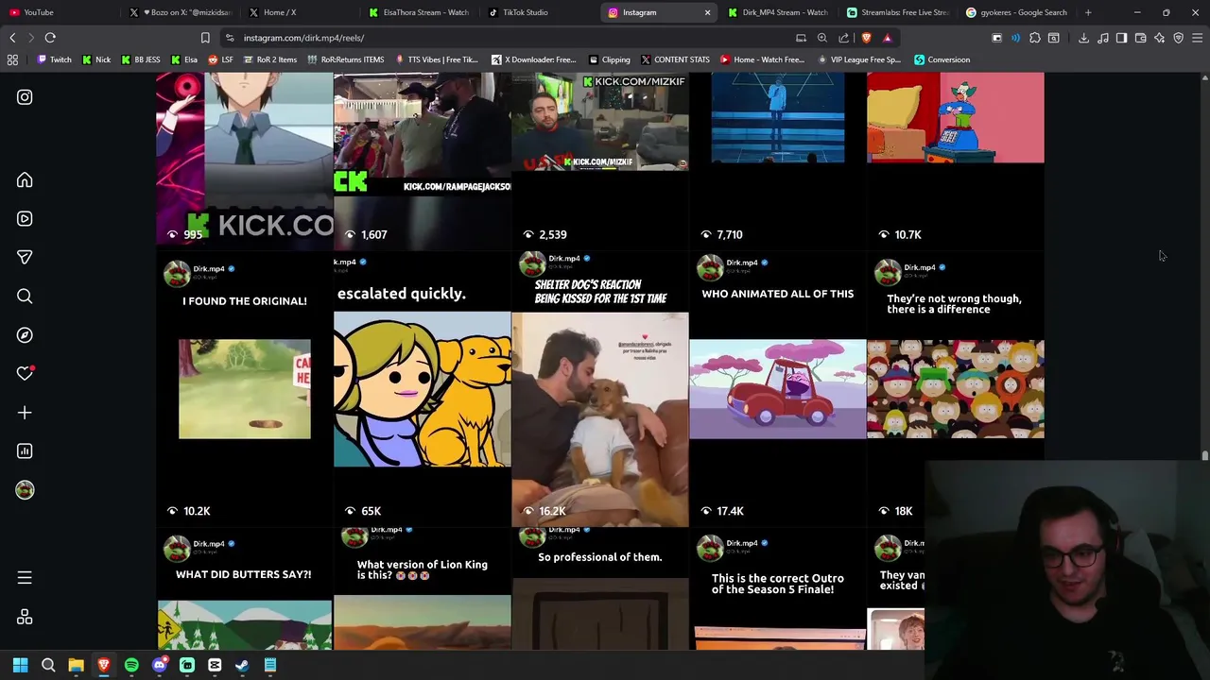Open browser downloads
This screenshot has height=680, width=1210.
tap(1083, 38)
